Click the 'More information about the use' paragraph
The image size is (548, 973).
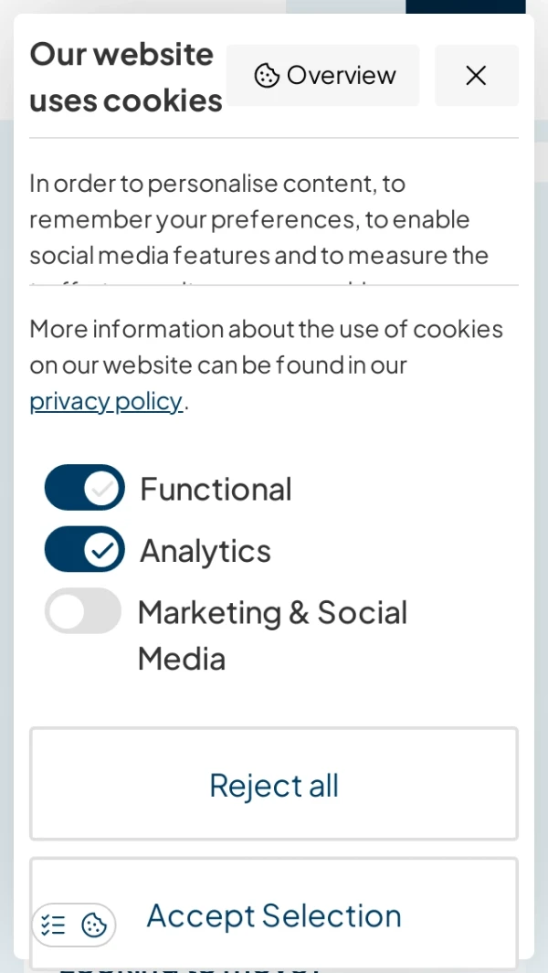coord(265,347)
